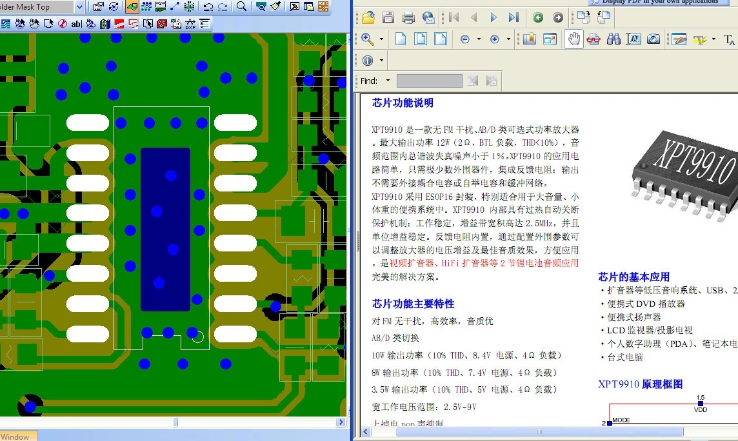Image resolution: width=738 pixels, height=441 pixels.
Task: Open the layer selector dropdown in PADS
Action: click(x=79, y=6)
